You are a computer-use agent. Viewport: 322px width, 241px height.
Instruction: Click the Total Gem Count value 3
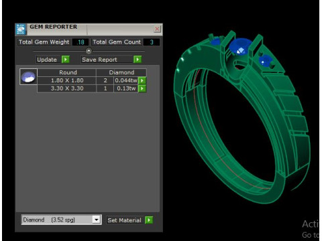152,42
